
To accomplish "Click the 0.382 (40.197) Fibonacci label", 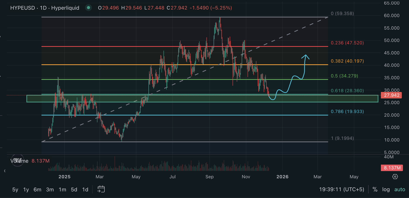I will [x=347, y=61].
